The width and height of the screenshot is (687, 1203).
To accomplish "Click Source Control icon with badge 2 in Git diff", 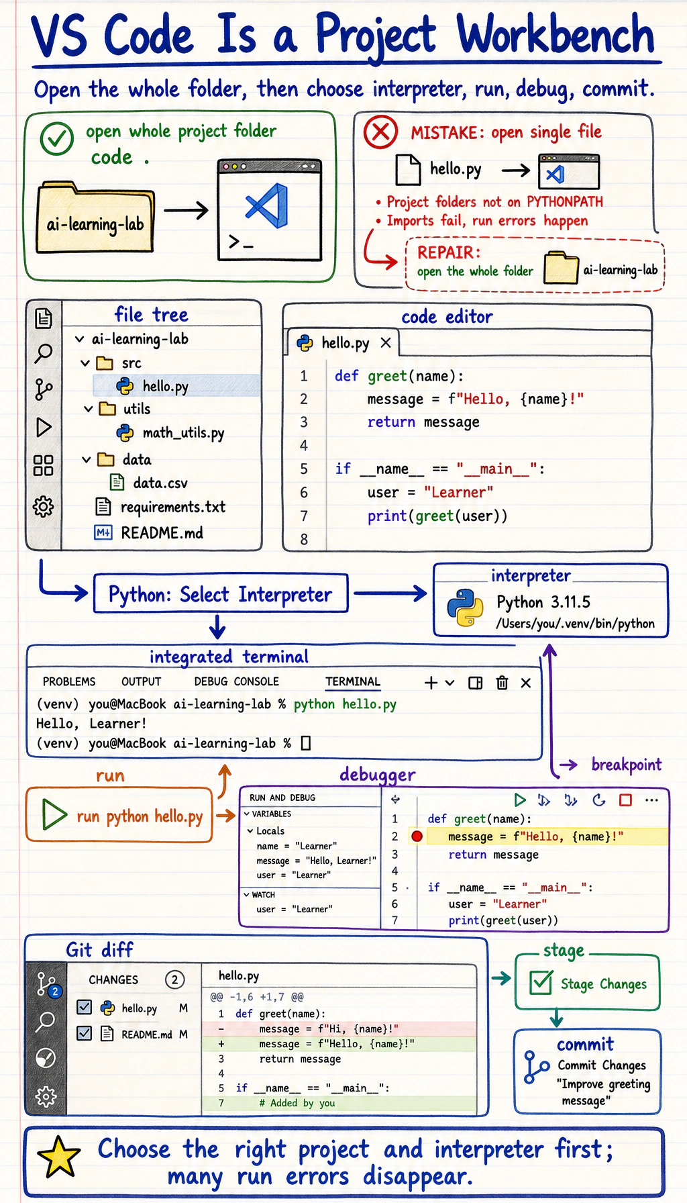I will pos(48,985).
